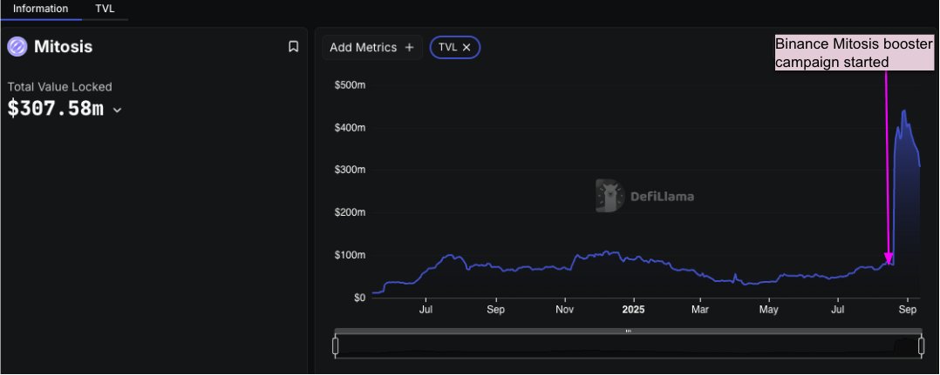Grab the right range selector handle

point(922,346)
